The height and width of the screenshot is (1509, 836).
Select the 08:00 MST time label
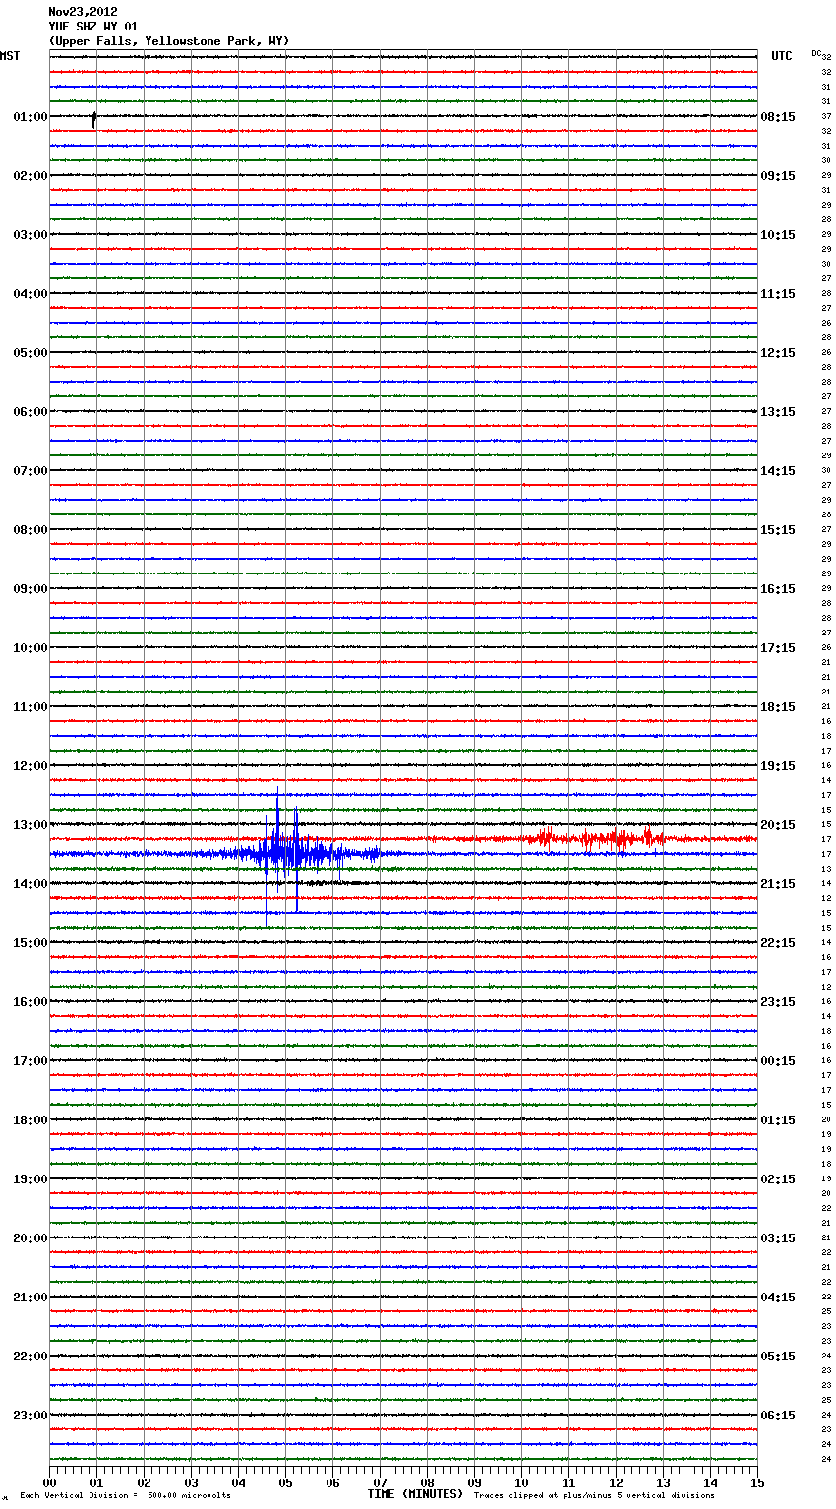30,530
